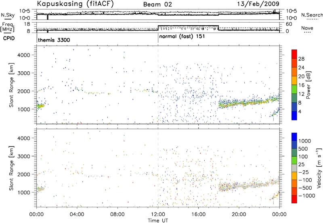Click the 'Velocity [m s-1]' colorbar title
The height and width of the screenshot is (223, 323).
coord(319,168)
